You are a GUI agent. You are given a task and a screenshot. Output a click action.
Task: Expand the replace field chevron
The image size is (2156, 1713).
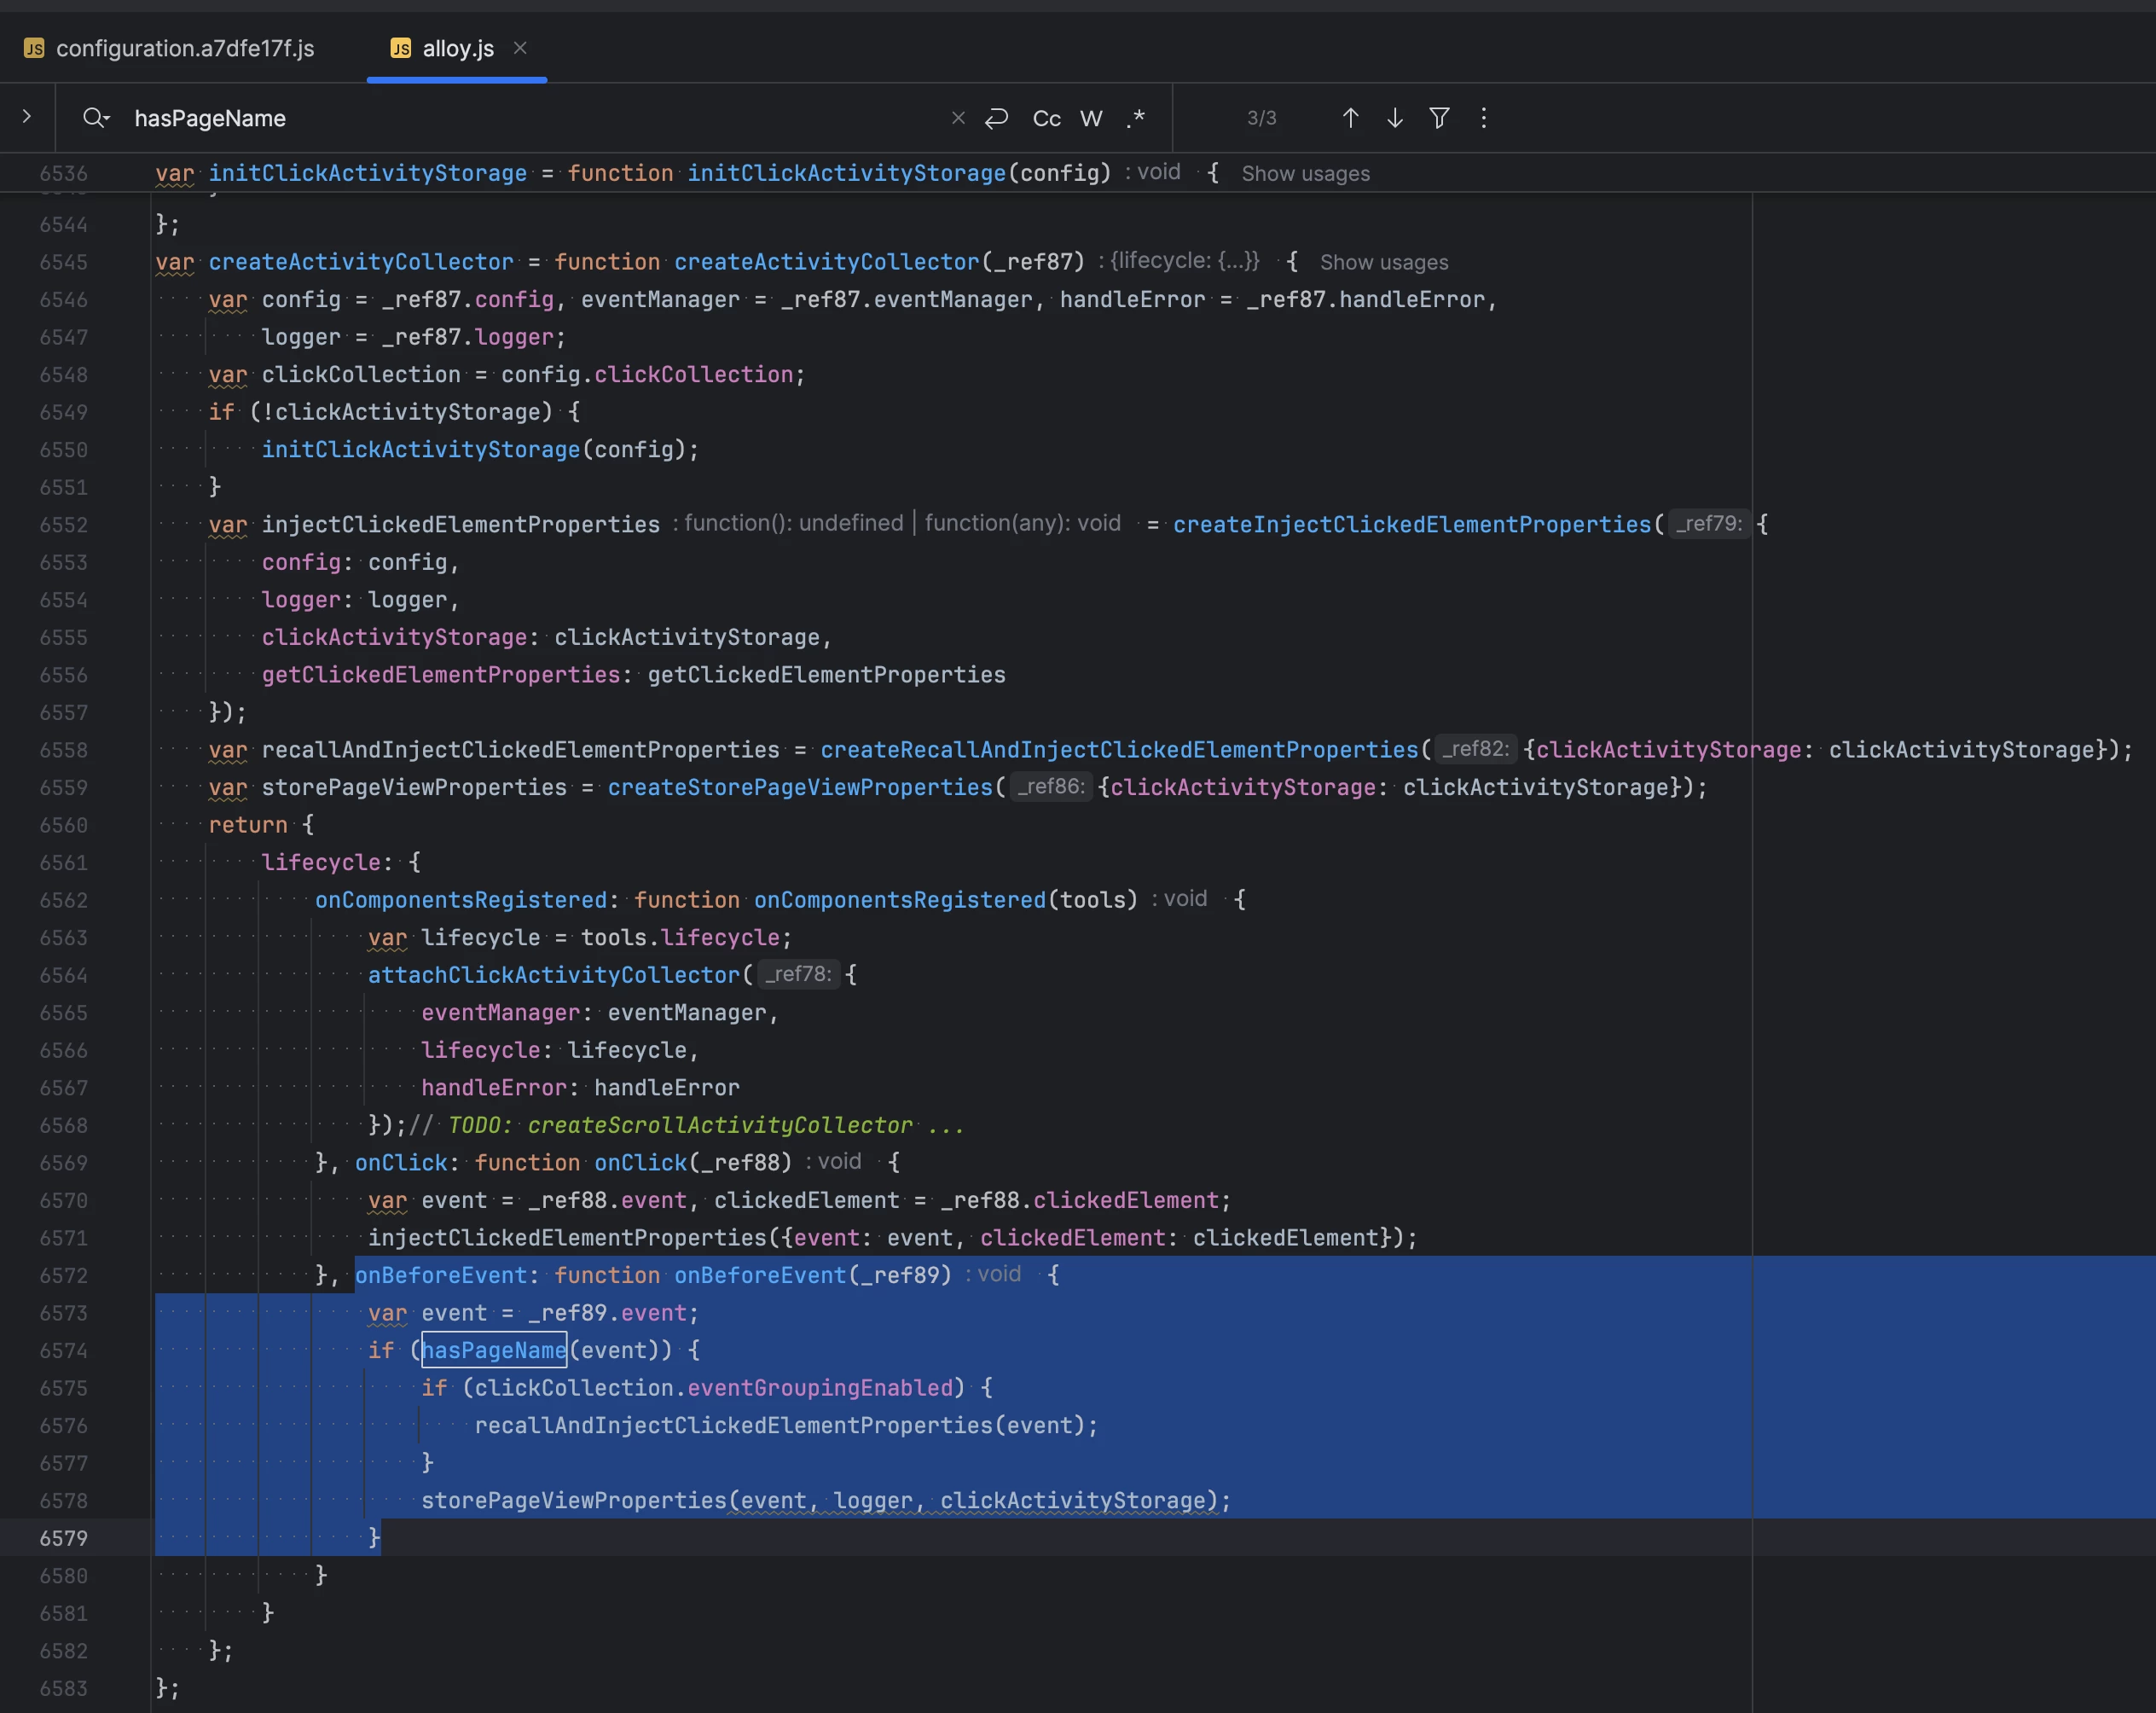pos(27,117)
